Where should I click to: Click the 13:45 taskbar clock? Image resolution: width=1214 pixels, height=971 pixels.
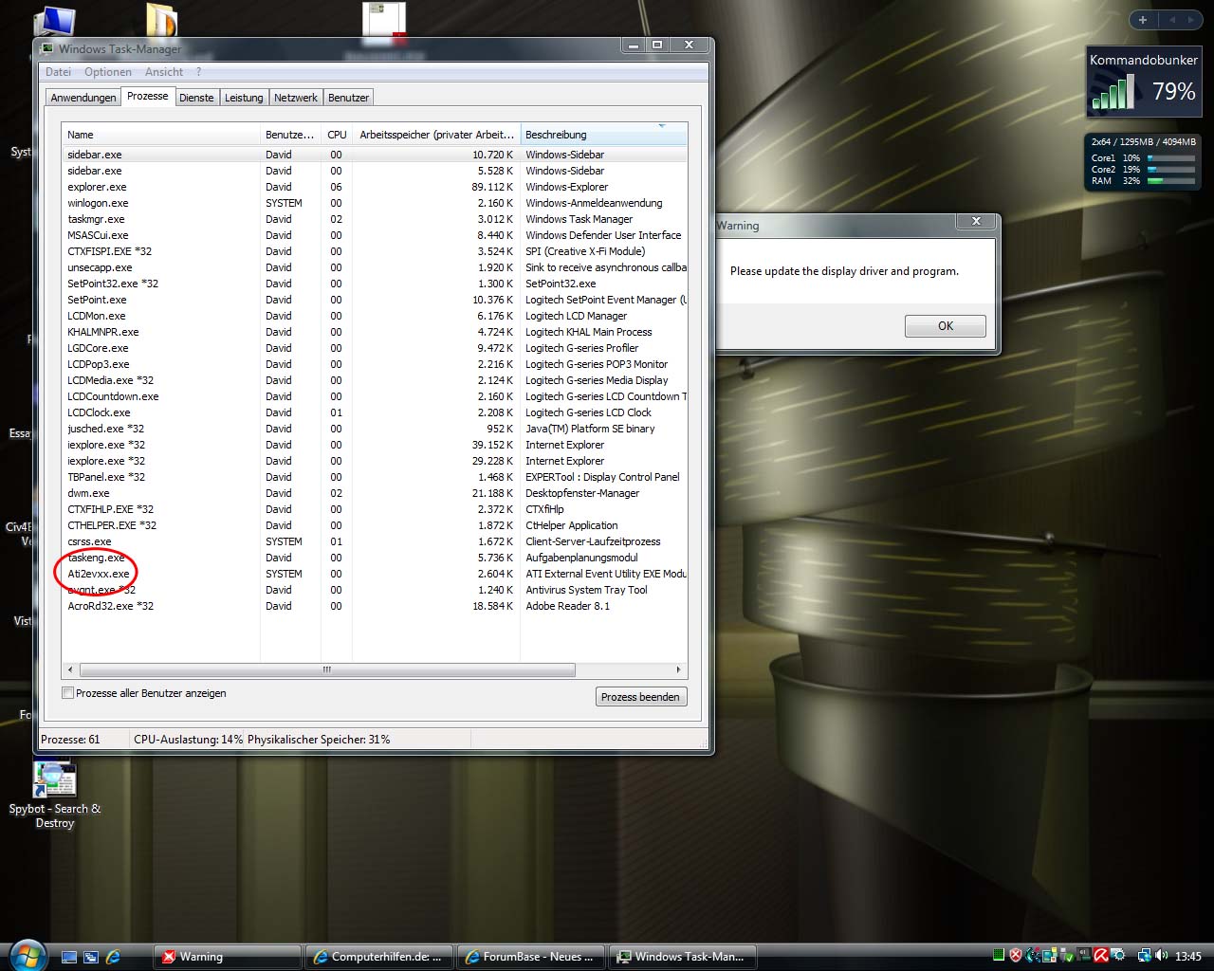point(1188,956)
